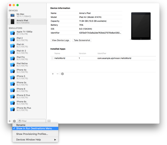
Task: Click the iPhone 6s Plus simulator icon
Action: coord(13,109)
